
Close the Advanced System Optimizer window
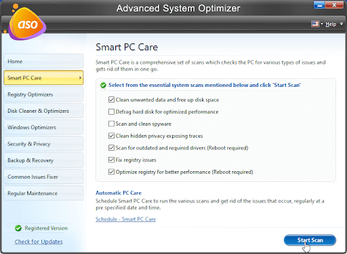tap(334, 5)
